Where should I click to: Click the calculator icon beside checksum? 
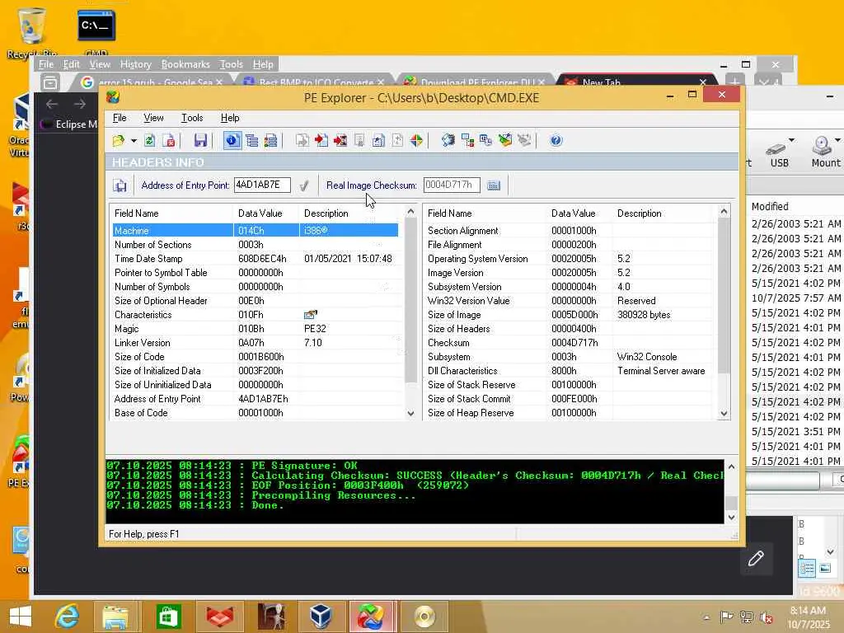494,185
